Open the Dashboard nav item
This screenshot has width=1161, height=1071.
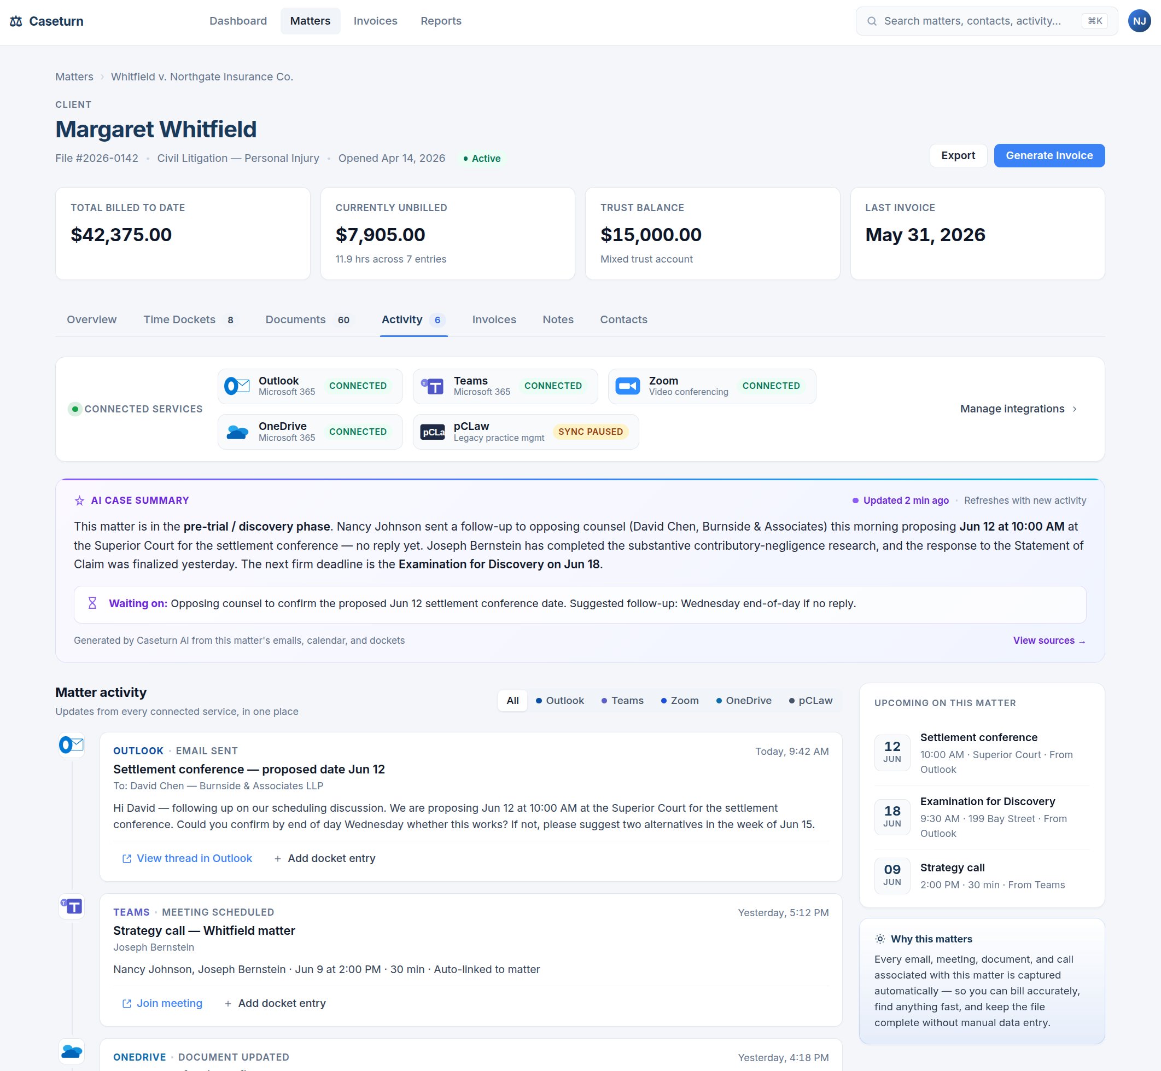[238, 21]
